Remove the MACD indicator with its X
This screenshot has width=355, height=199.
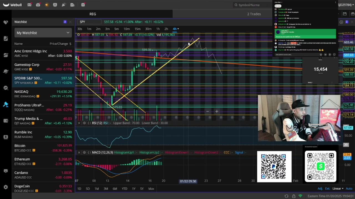(x=79, y=153)
